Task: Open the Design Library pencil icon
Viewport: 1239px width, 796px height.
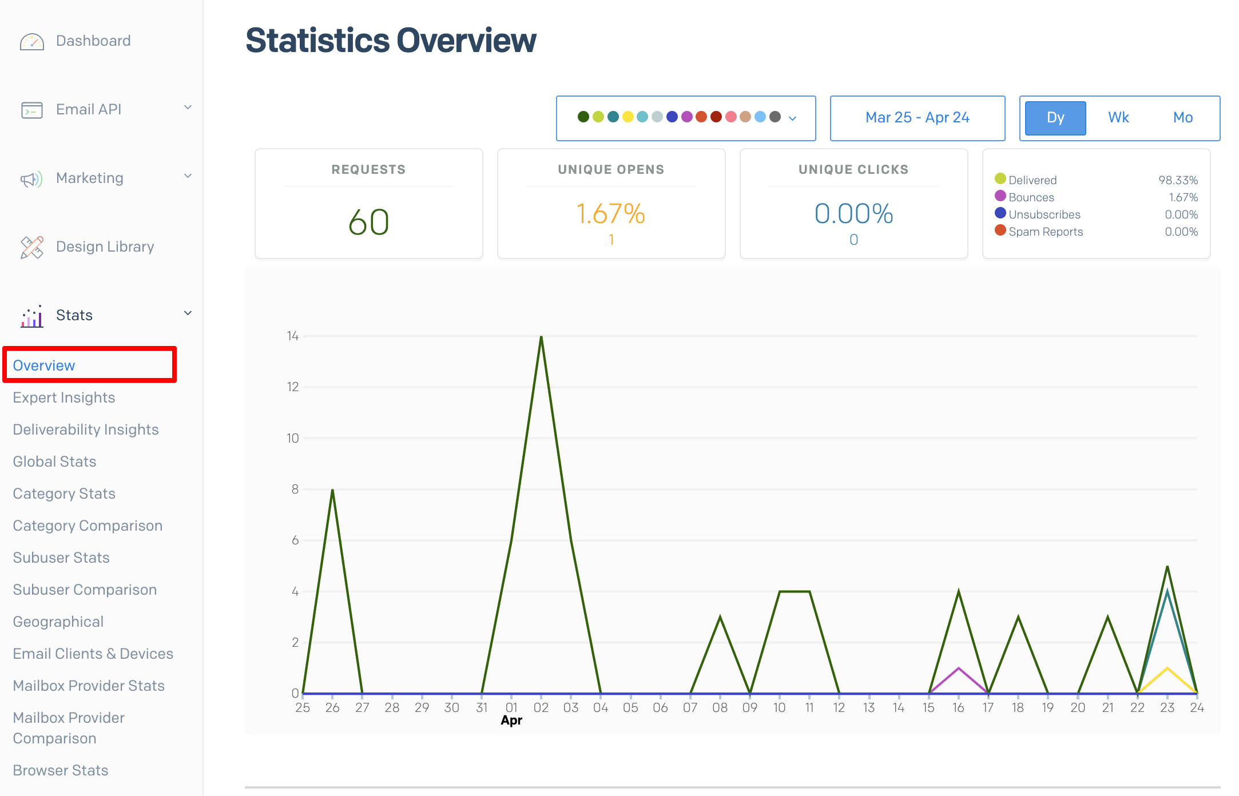Action: click(x=33, y=246)
